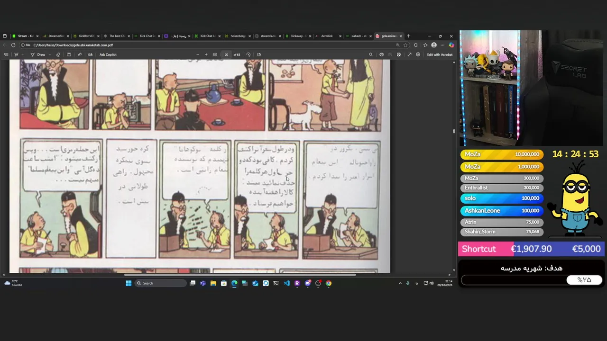Screen dimensions: 607x341
Task: Save As using the disk with pen icon
Action: (399, 54)
